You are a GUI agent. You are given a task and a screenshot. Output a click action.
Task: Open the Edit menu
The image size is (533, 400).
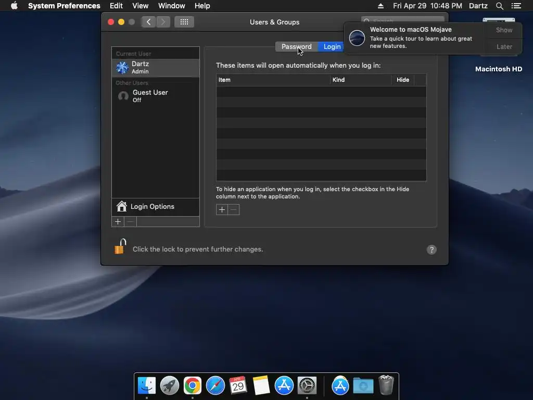(x=116, y=6)
